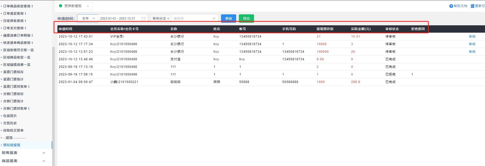Image resolution: width=485 pixels, height=166 pixels.
Task: Open 储值消费订单明细 in sidebar
Action: pos(18,35)
